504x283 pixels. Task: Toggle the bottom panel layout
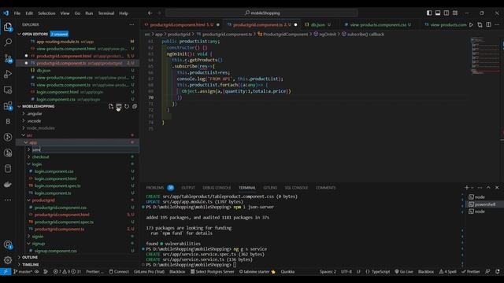tap(438, 13)
